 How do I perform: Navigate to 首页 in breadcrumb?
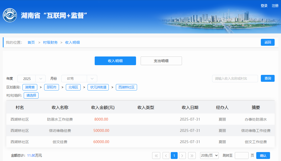click(31, 42)
